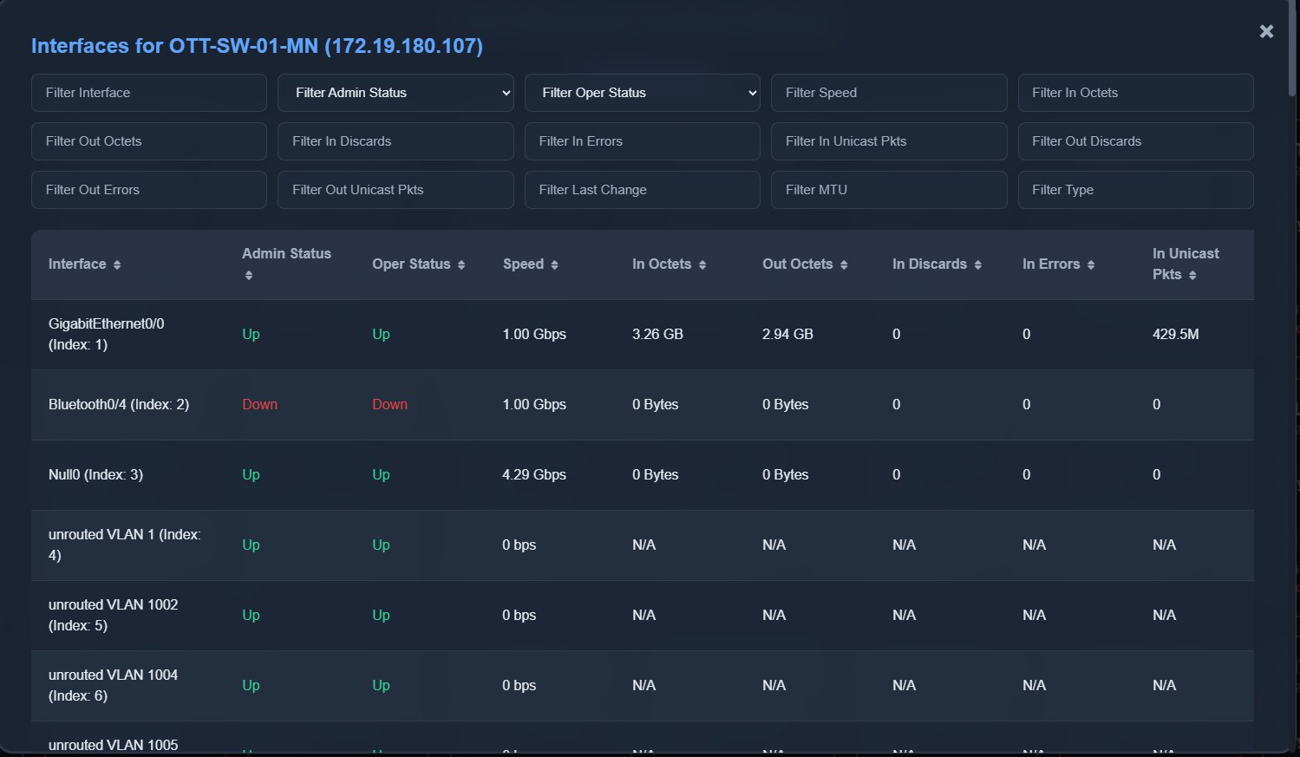Image resolution: width=1300 pixels, height=757 pixels.
Task: Sort table by Oper Status icon
Action: (461, 265)
